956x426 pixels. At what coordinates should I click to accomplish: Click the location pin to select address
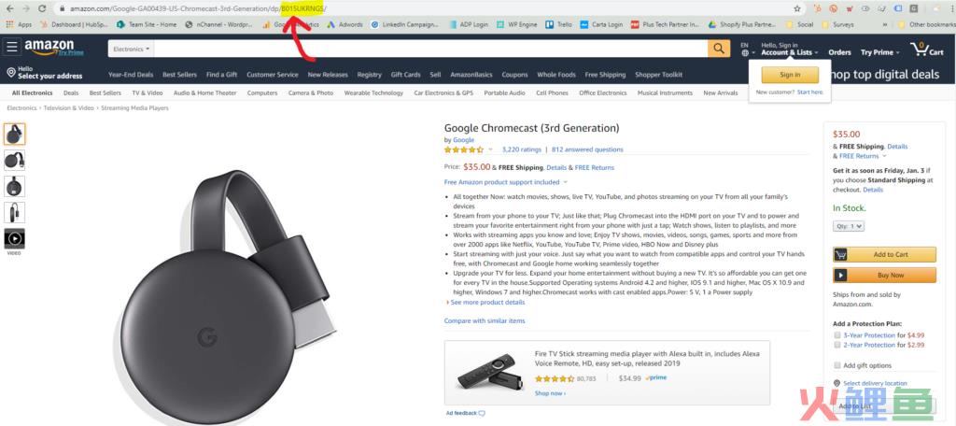click(11, 73)
